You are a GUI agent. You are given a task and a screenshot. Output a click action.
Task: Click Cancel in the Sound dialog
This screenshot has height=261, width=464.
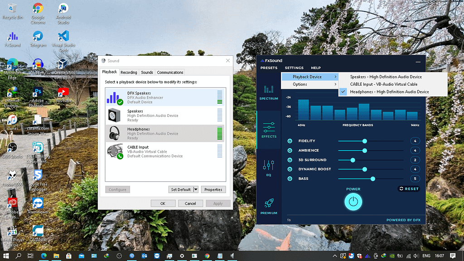[190, 203]
